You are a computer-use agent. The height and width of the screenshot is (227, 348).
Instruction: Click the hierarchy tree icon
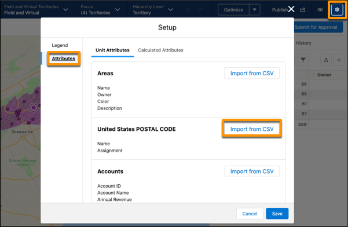click(326, 60)
